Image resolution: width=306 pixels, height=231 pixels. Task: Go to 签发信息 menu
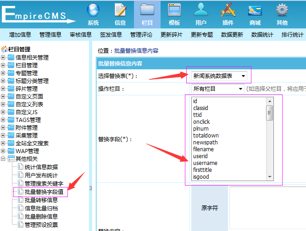pos(111,35)
